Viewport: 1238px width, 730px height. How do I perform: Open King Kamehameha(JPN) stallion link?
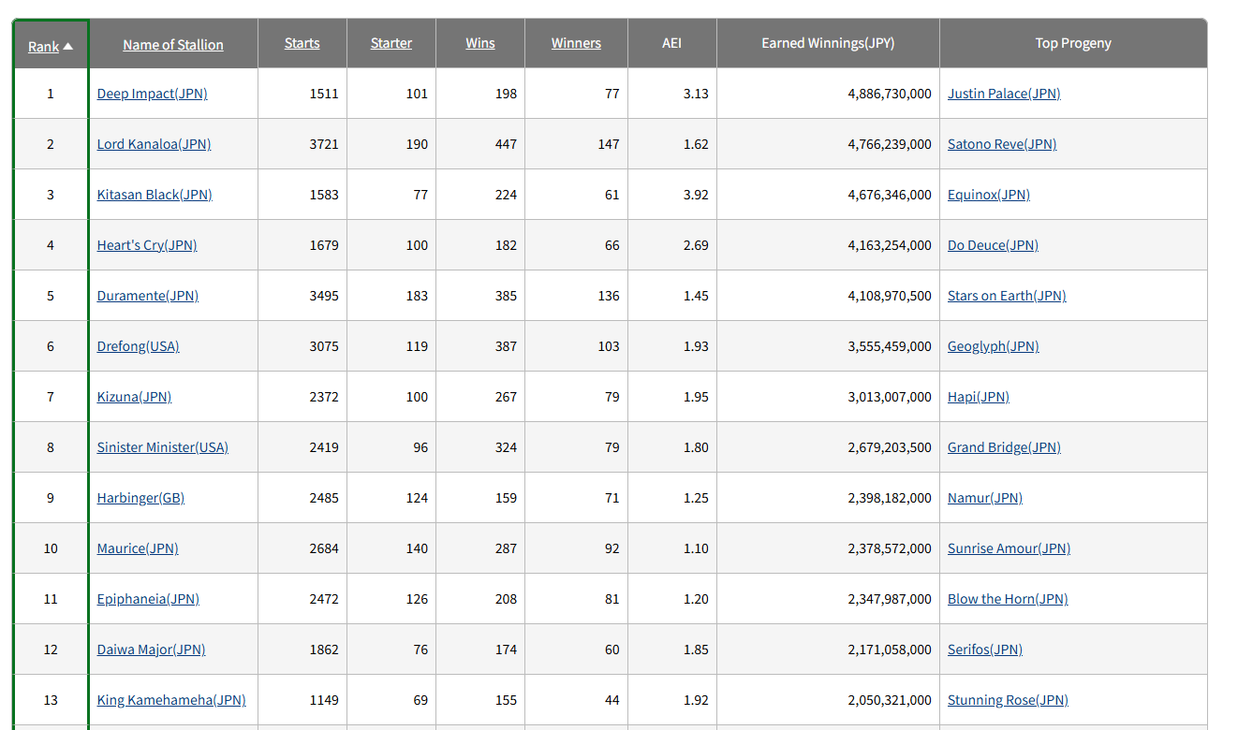point(171,700)
